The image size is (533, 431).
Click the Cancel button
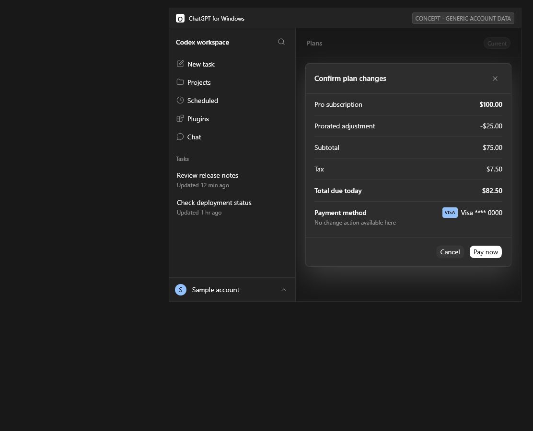(450, 252)
